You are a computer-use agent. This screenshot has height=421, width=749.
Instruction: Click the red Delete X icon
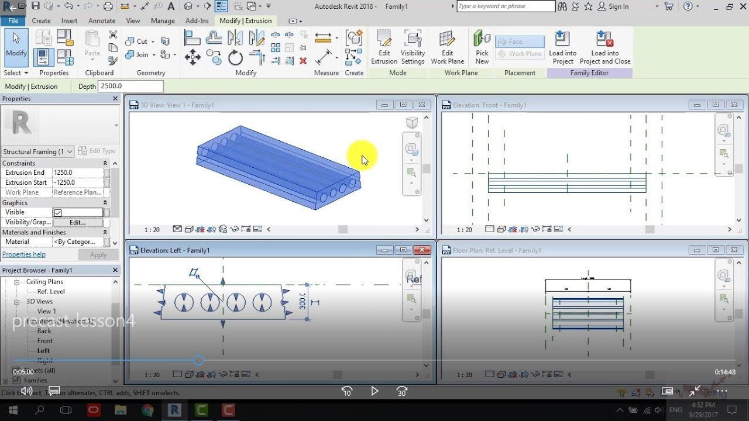pos(303,61)
